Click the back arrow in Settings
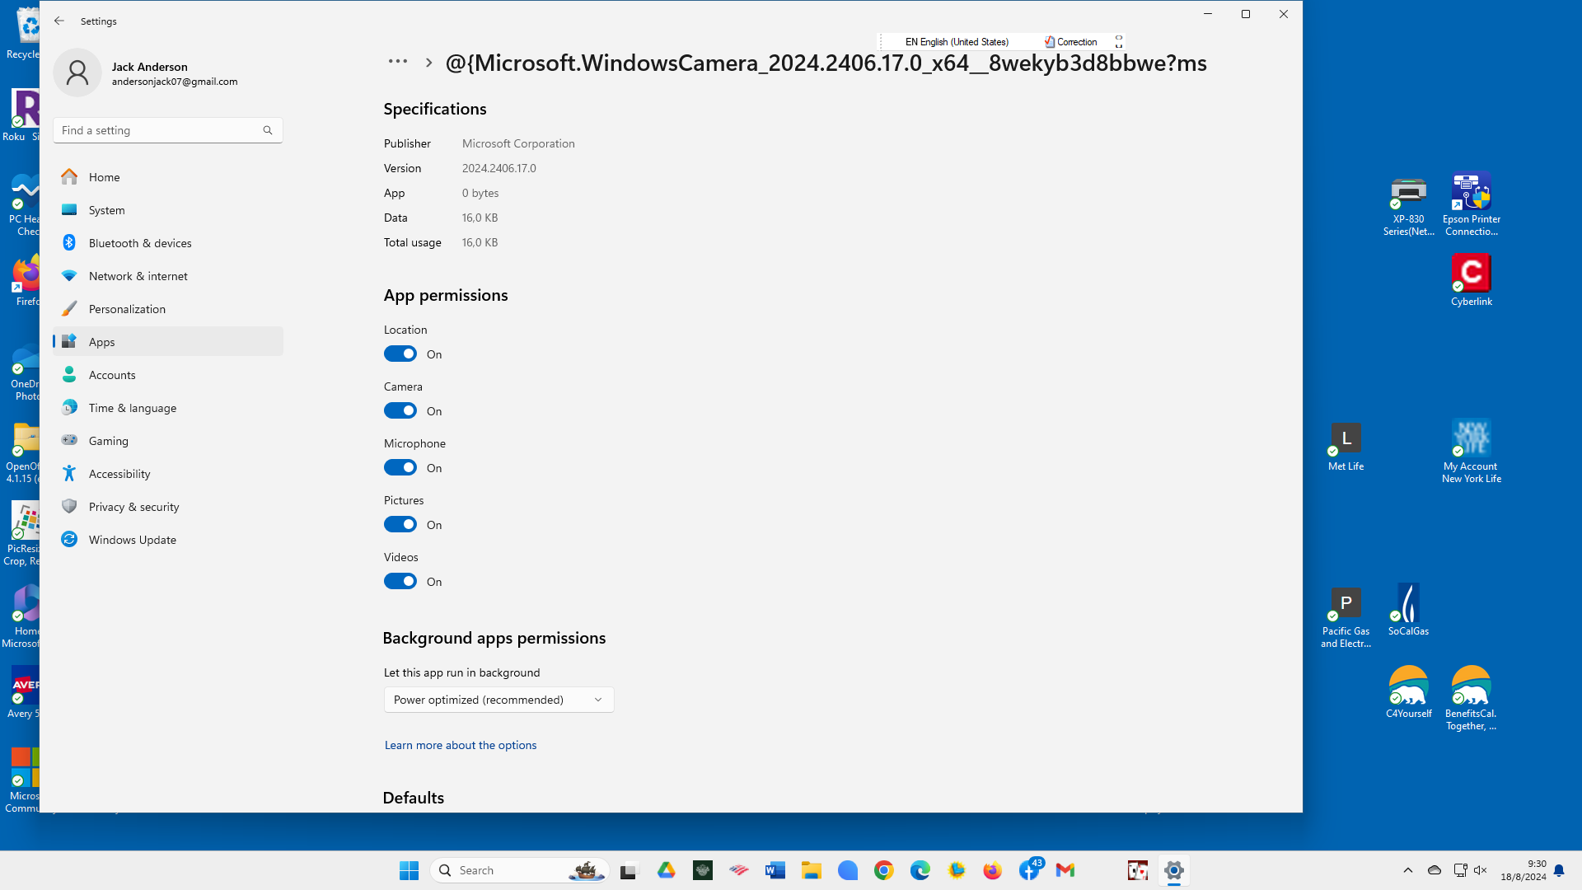1582x890 pixels. tap(59, 21)
